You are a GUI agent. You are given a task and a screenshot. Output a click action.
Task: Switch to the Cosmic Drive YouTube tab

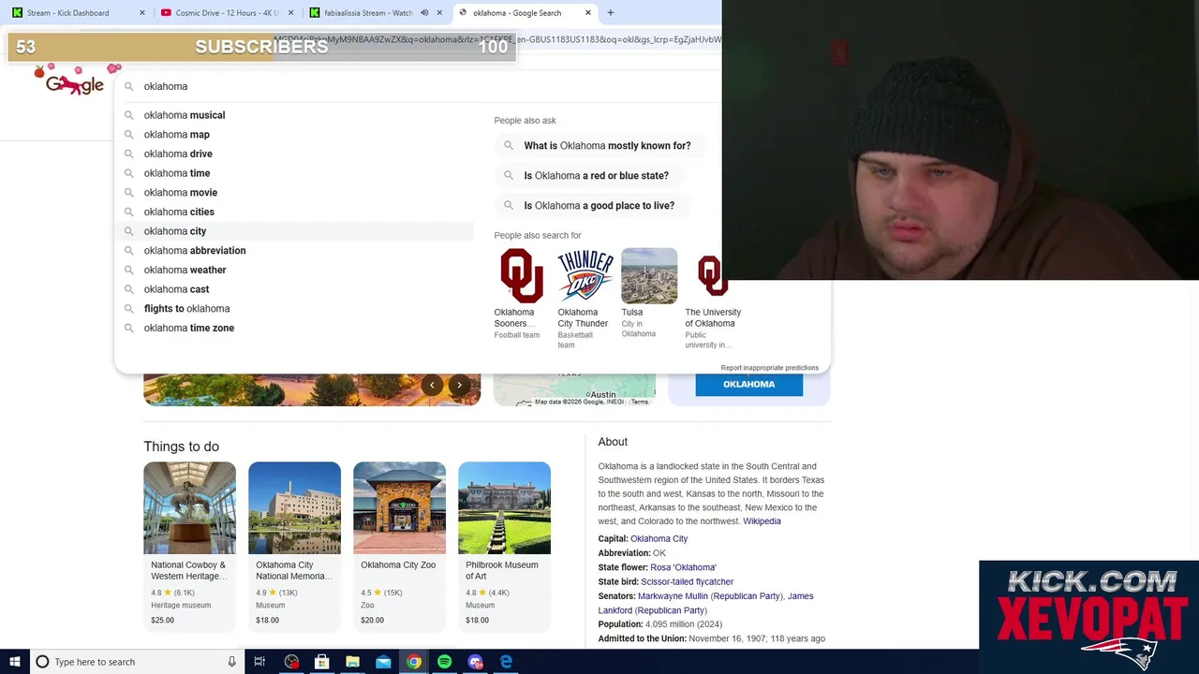227,13
